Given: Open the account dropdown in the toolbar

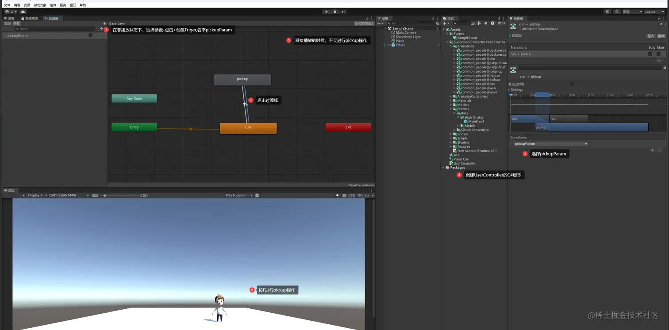Looking at the screenshot, I should click(11, 12).
